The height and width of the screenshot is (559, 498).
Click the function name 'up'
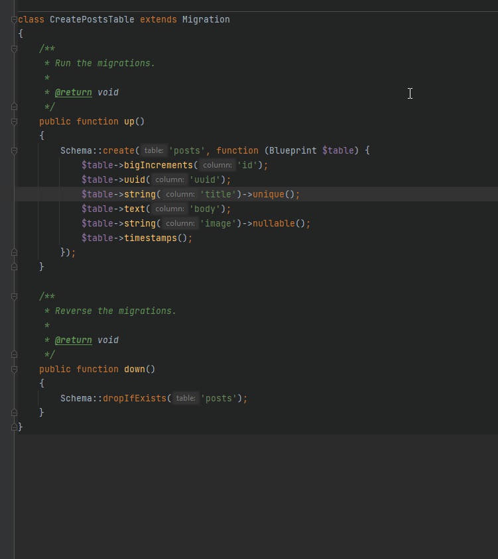[129, 122]
